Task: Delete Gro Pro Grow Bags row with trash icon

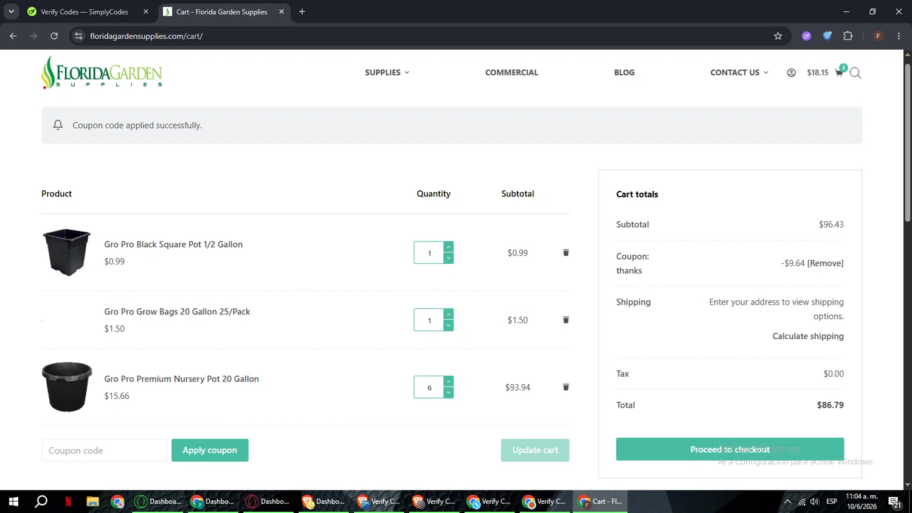Action: tap(565, 320)
